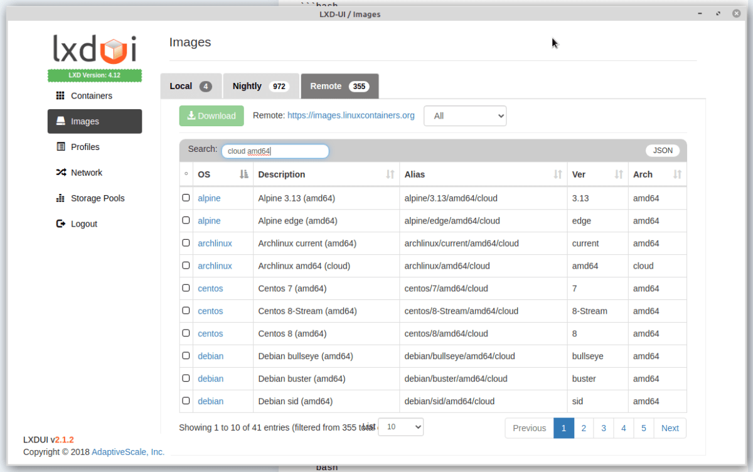This screenshot has width=753, height=472.
Task: Click the alpine OS link for Alpine 3.13
Action: coord(209,198)
